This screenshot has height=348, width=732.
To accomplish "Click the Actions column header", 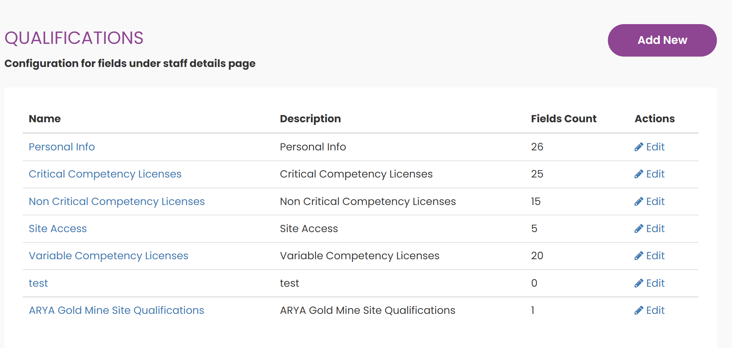I will click(x=654, y=119).
